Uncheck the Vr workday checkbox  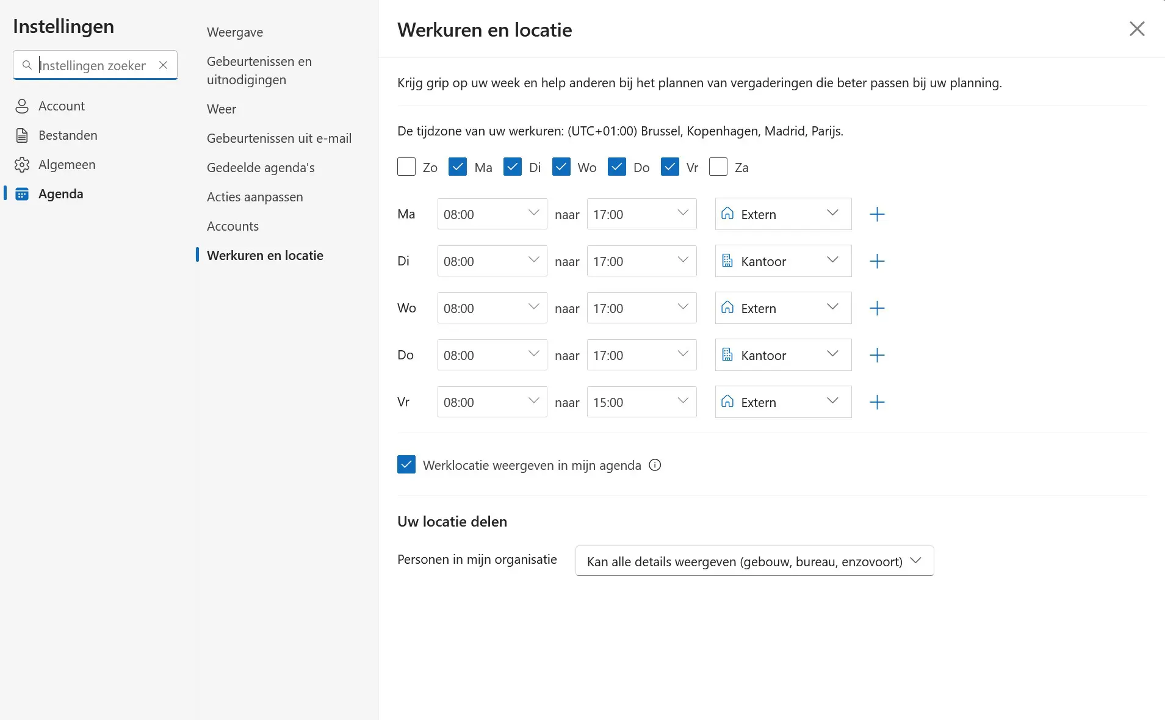[670, 167]
